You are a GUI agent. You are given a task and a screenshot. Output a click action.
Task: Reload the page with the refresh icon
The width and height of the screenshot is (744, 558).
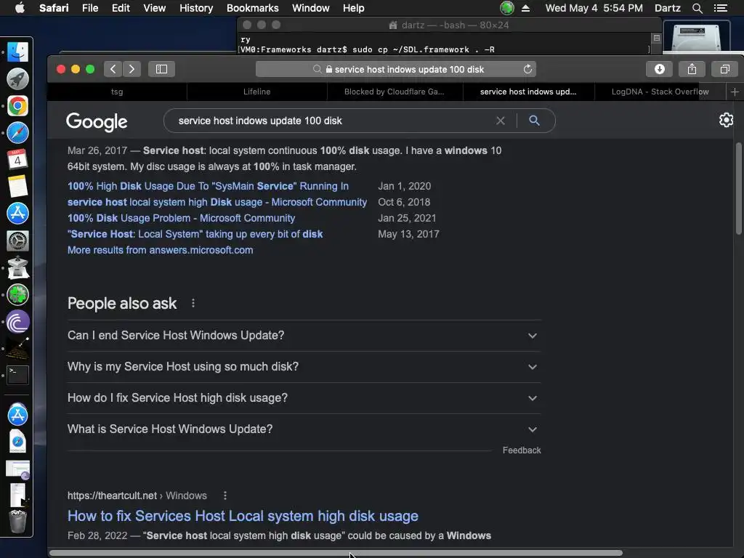tap(527, 69)
